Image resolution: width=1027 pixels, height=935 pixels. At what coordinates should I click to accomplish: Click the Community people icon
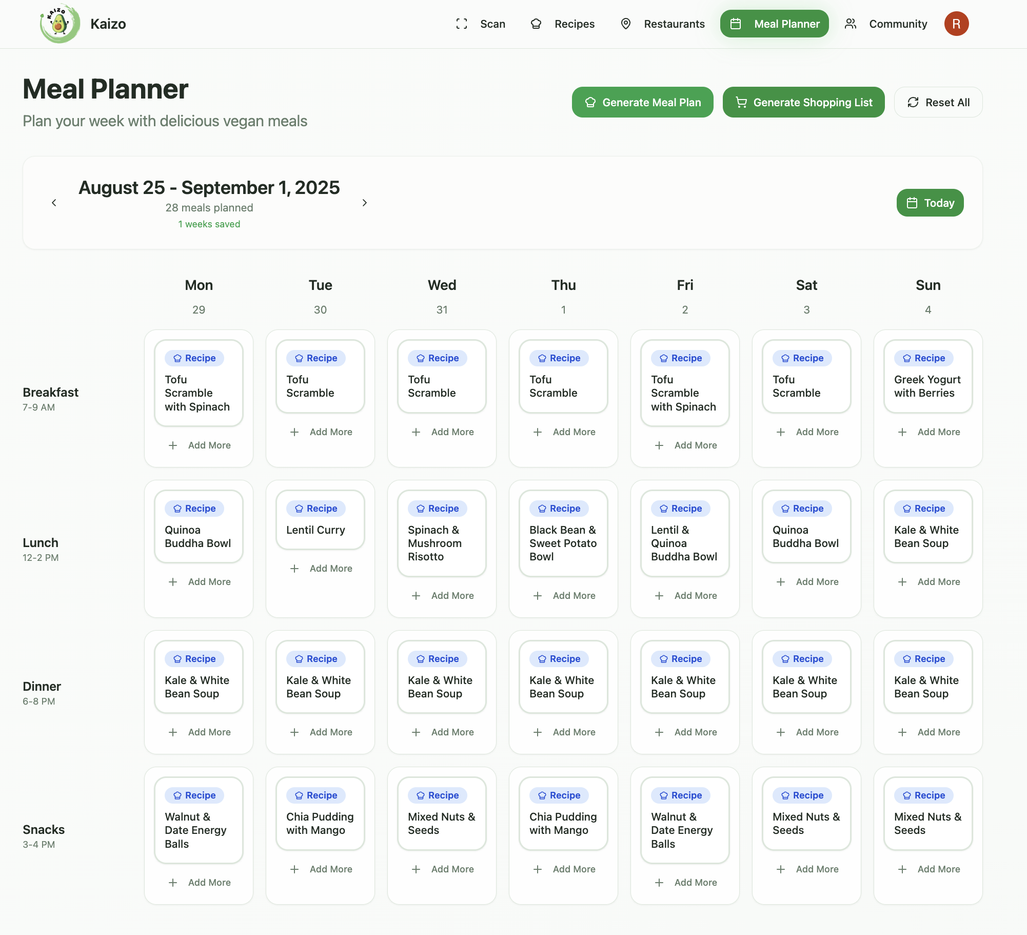(x=850, y=24)
